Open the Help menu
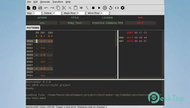 pos(68,2)
